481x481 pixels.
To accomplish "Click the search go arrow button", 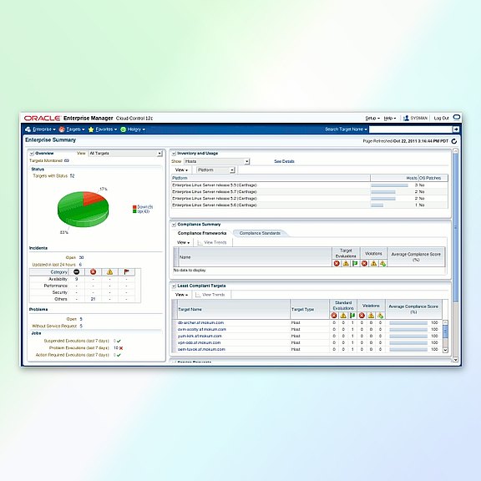I will click(456, 129).
